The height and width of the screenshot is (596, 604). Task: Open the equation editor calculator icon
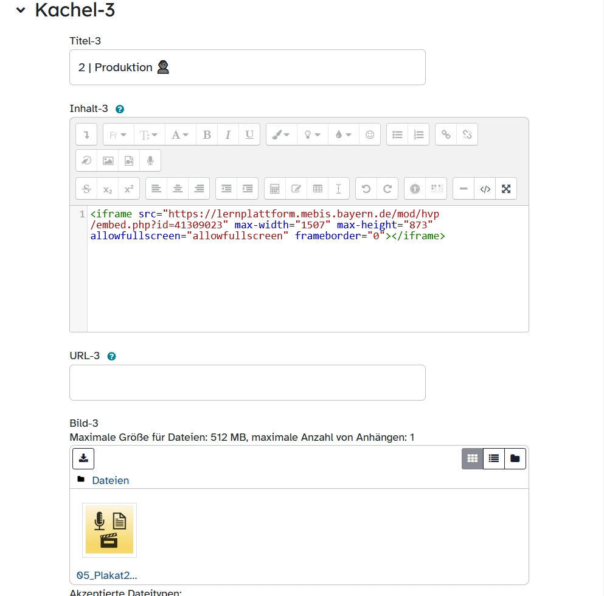pyautogui.click(x=275, y=189)
